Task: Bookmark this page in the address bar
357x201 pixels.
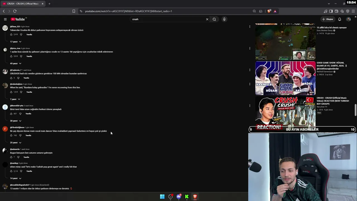Action: (x=74, y=11)
